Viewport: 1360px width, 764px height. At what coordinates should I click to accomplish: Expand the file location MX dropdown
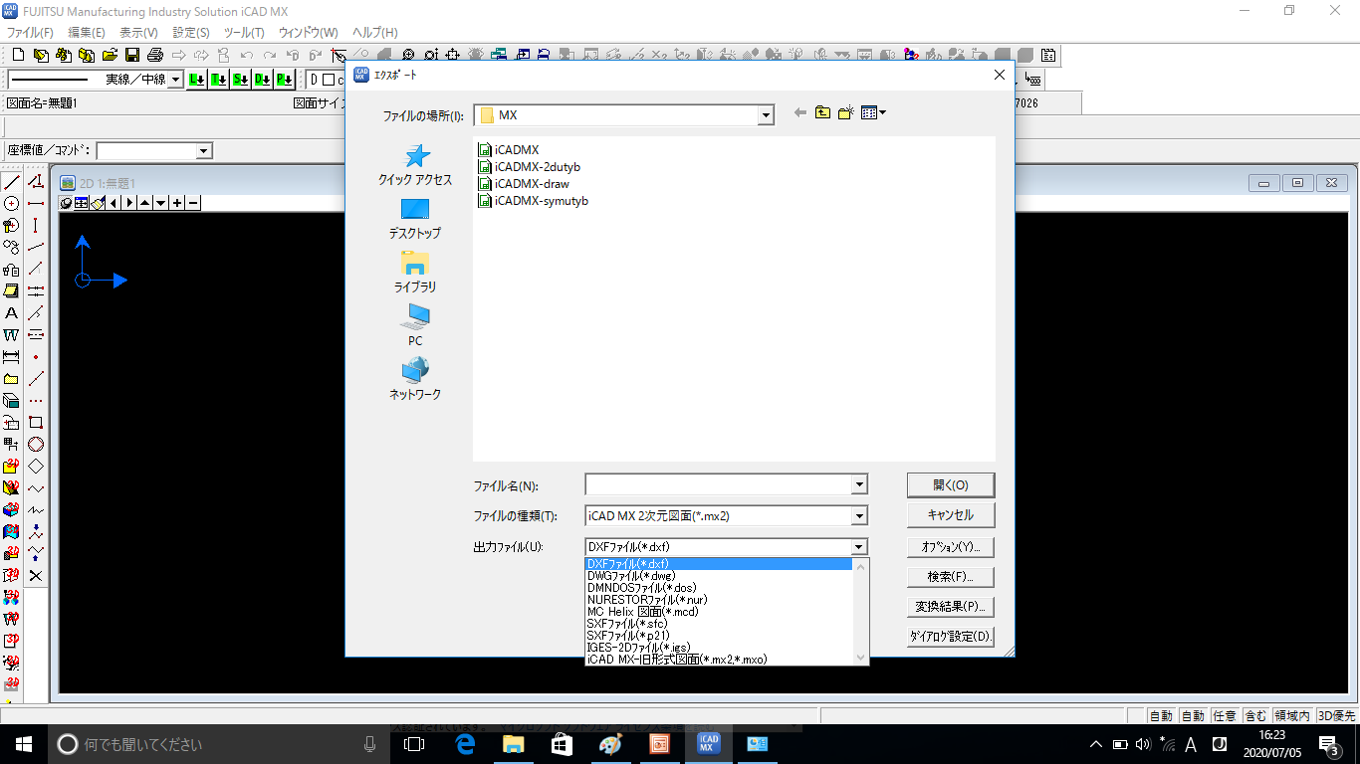click(765, 115)
